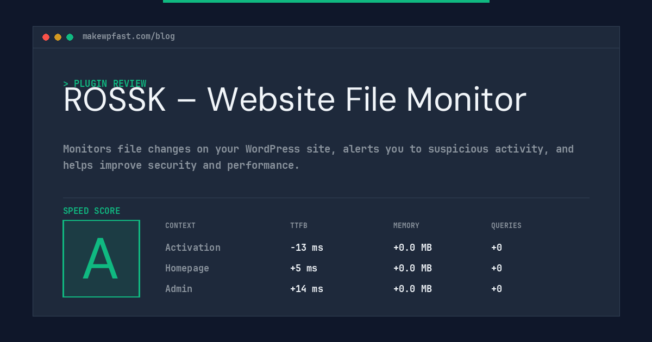Screen dimensions: 652x342
Task: Click the green window dot
Action: [70, 37]
